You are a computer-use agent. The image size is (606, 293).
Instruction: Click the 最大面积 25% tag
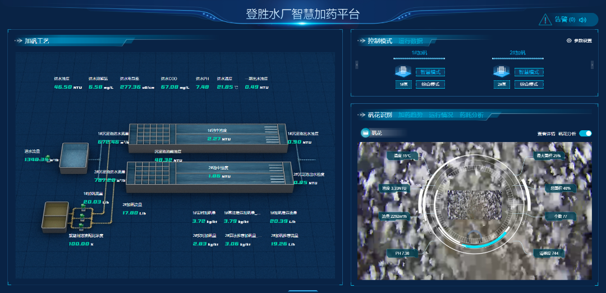[x=549, y=156]
